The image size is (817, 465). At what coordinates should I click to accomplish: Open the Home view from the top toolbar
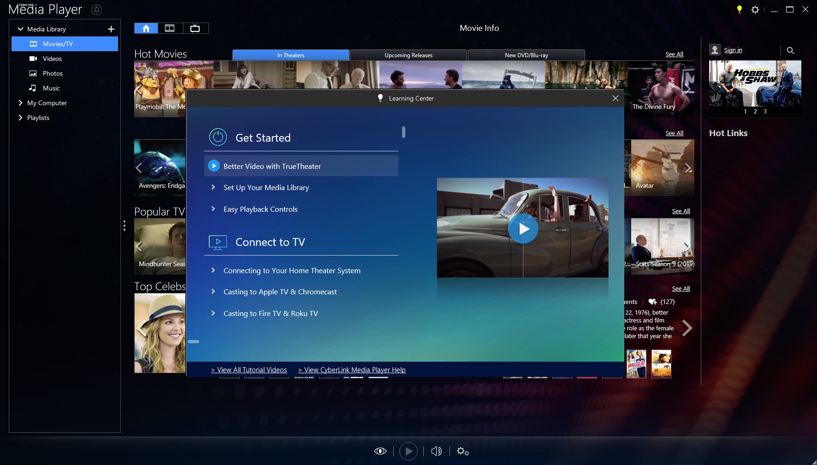pos(146,28)
